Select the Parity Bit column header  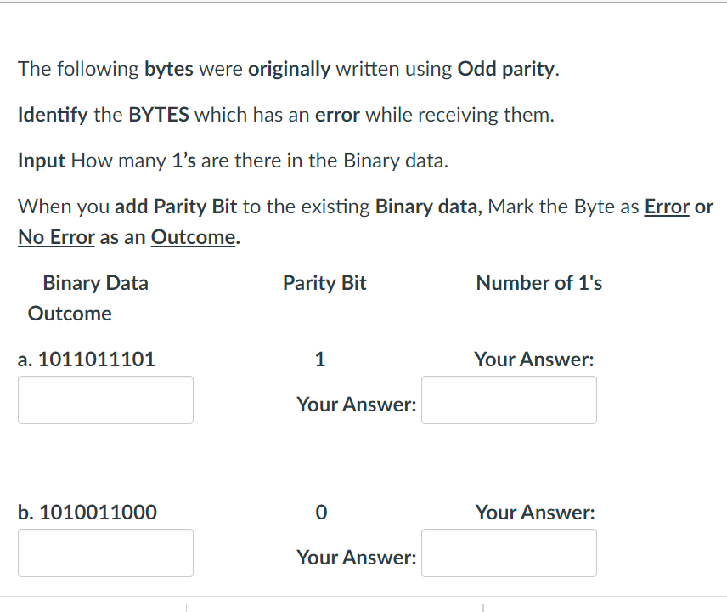click(324, 283)
